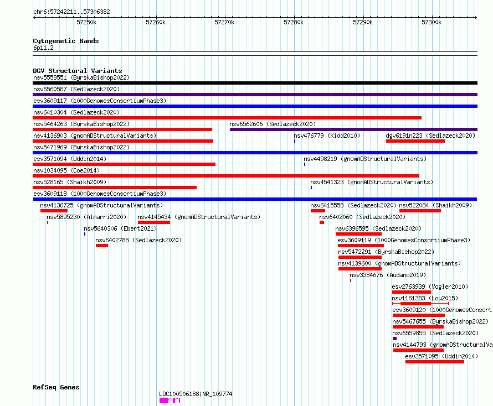Click nsv4498219 (gnomADStructuralVariants) label

[365, 159]
